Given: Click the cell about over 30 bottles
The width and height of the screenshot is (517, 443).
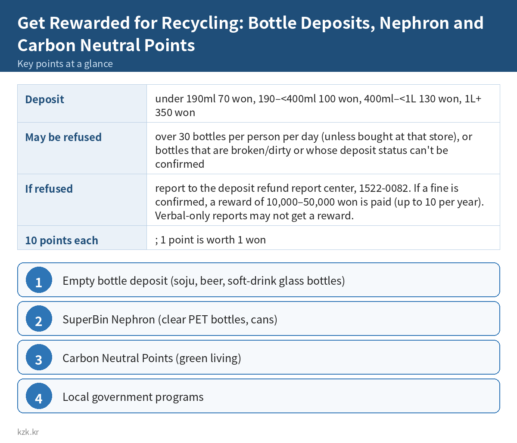Looking at the screenshot, I should tap(323, 148).
